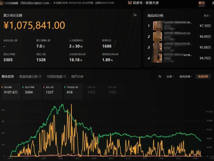Open settings icon in 累计成交金额 panel
Image resolution: width=214 pixels, height=161 pixels.
click(135, 15)
